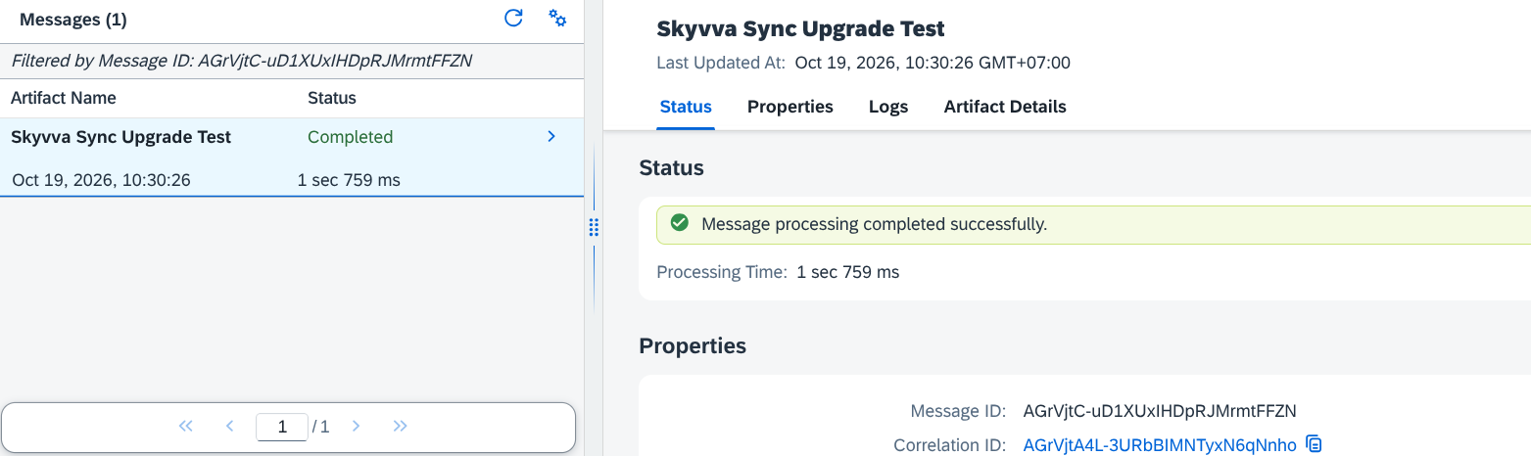Open table settings gear icon

557,19
